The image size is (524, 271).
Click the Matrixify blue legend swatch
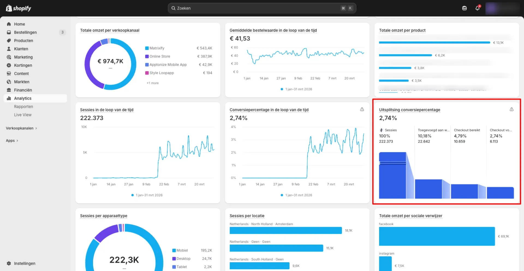click(147, 48)
